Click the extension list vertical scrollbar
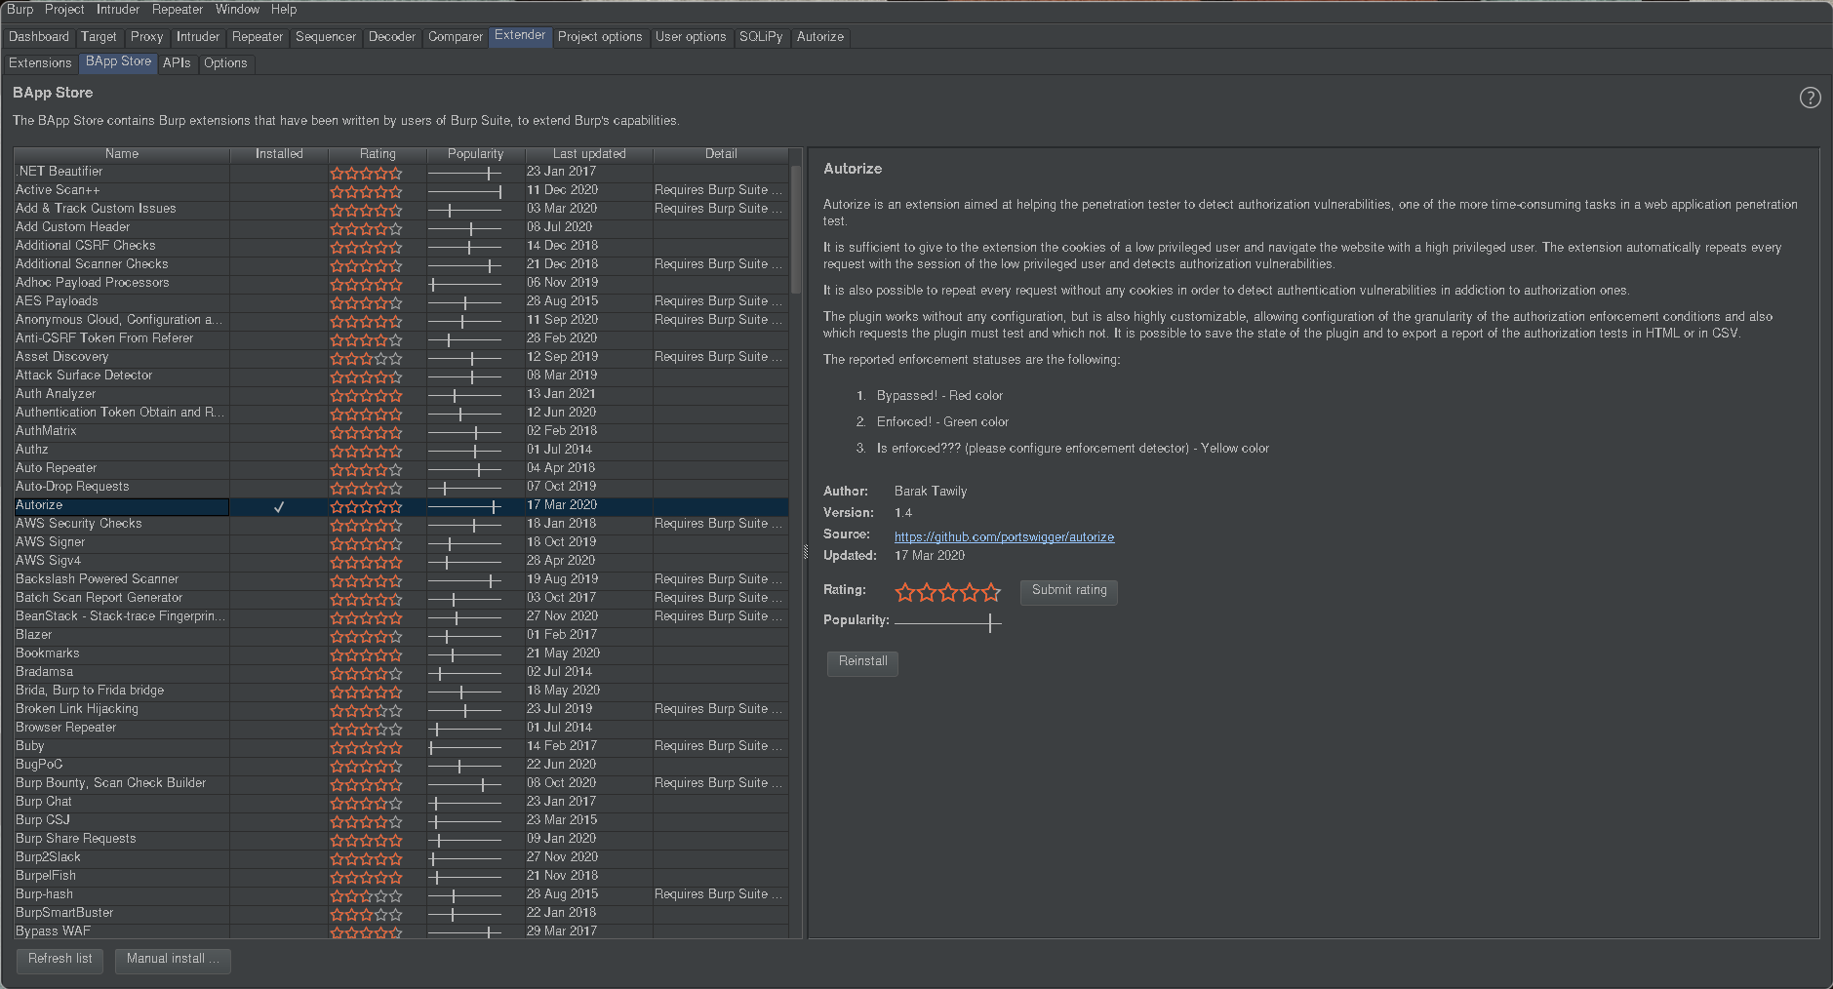The width and height of the screenshot is (1833, 989). (x=795, y=224)
